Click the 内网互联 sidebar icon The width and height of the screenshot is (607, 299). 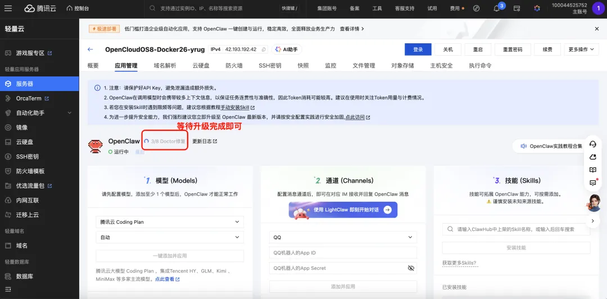point(8,201)
